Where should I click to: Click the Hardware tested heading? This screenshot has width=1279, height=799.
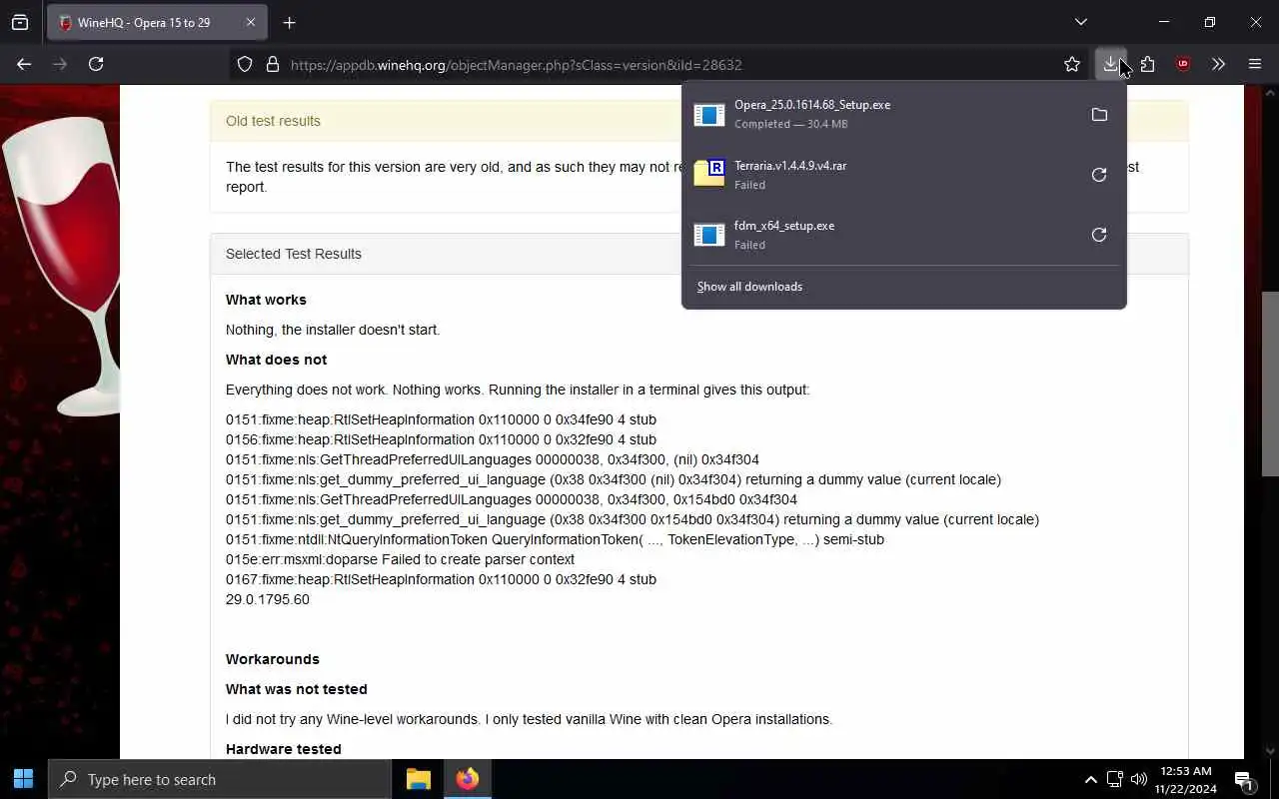pos(284,749)
